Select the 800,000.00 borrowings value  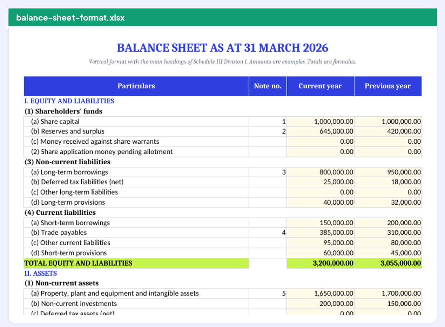coord(320,172)
